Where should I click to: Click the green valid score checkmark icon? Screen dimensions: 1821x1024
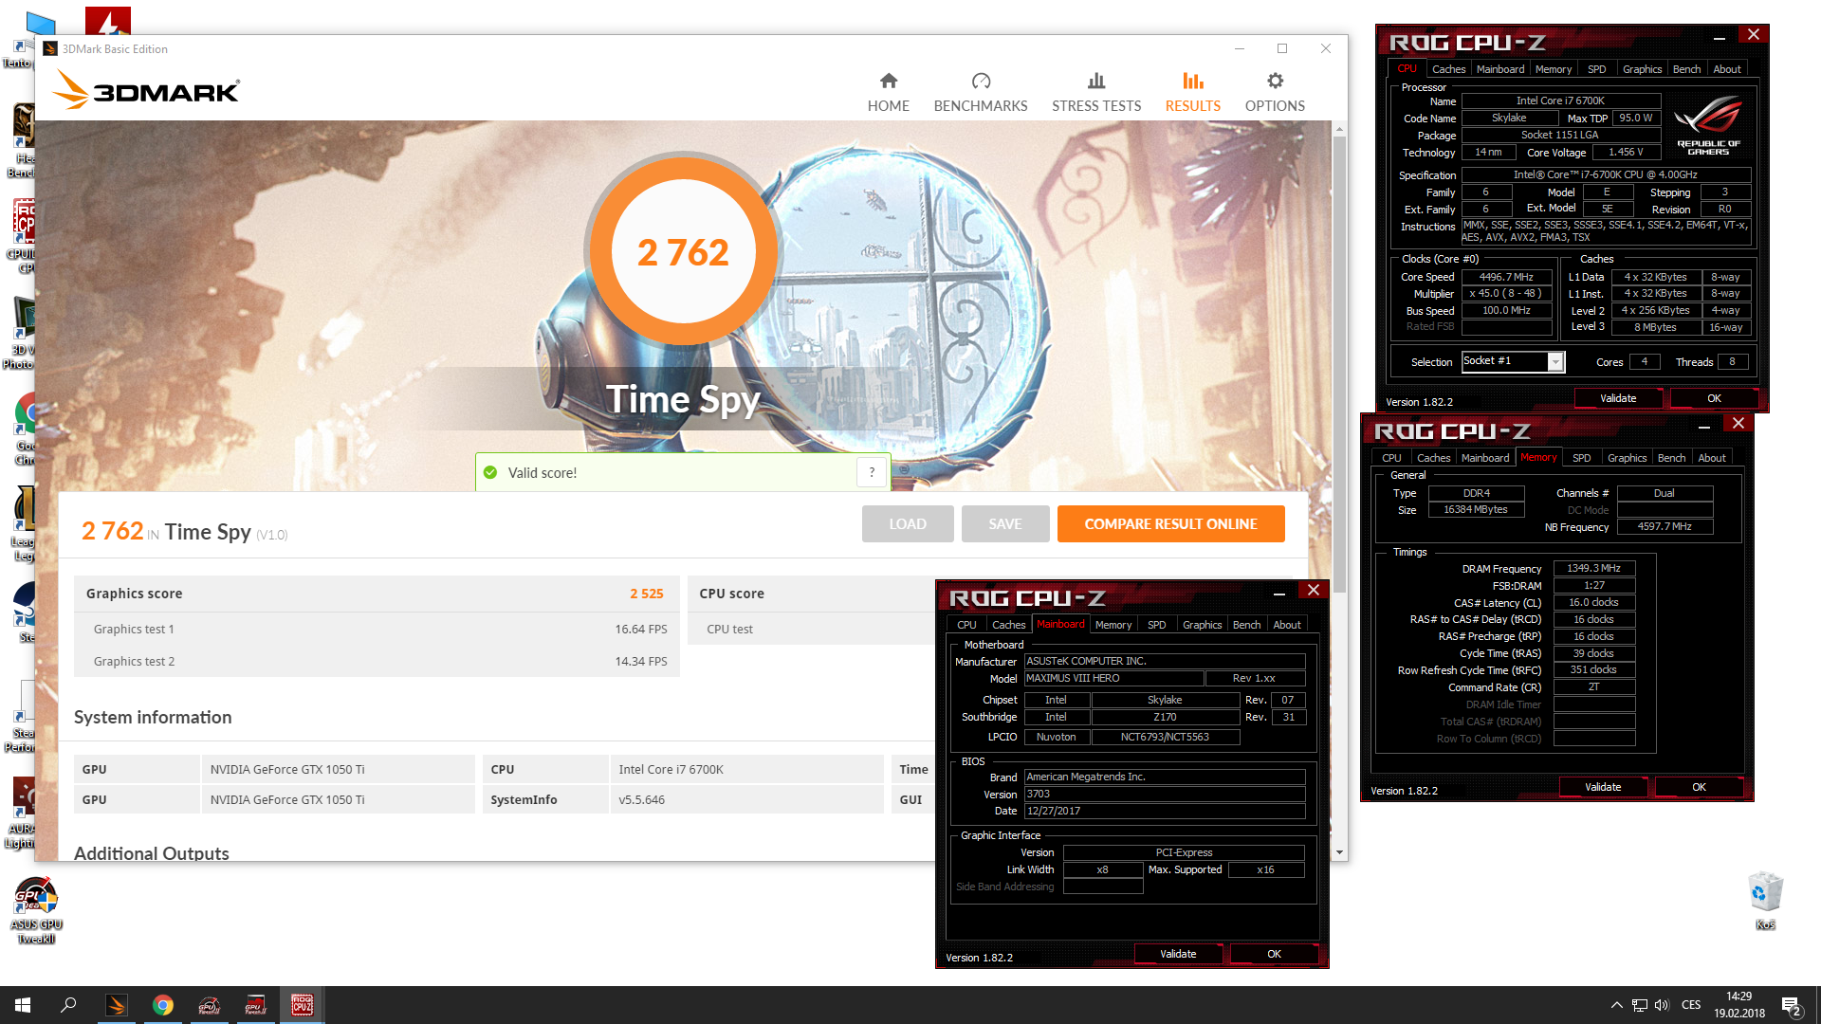tap(490, 472)
